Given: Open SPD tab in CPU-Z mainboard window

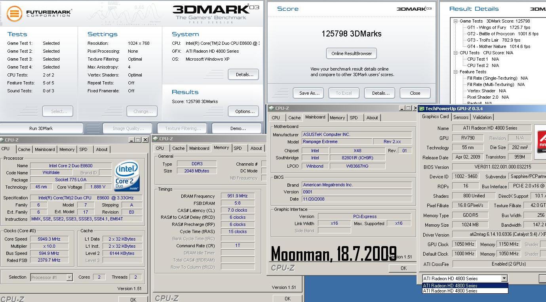Looking at the screenshot, I should [x=354, y=118].
